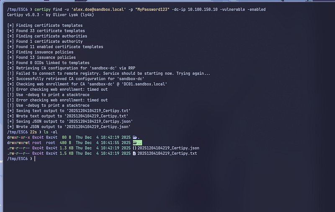
Task: Place the cursor at the last empty prompt
Action: pyautogui.click(x=35, y=159)
